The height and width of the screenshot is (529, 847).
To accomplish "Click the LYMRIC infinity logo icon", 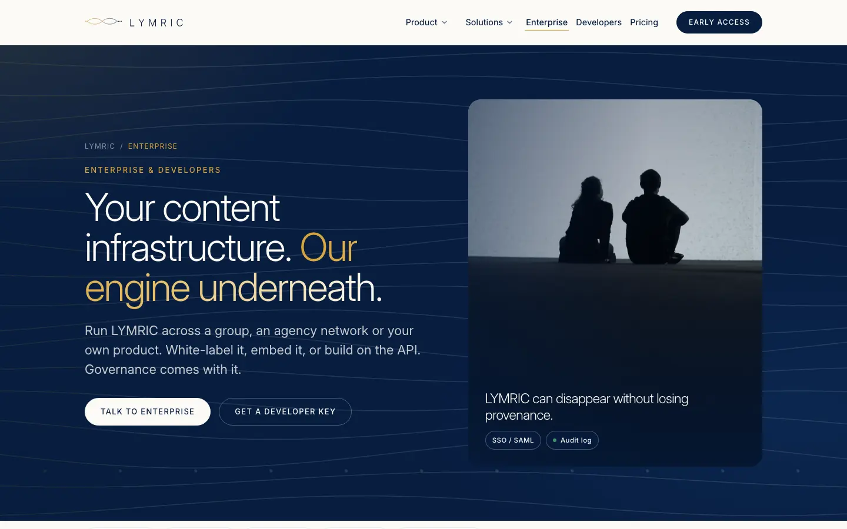I will (104, 22).
